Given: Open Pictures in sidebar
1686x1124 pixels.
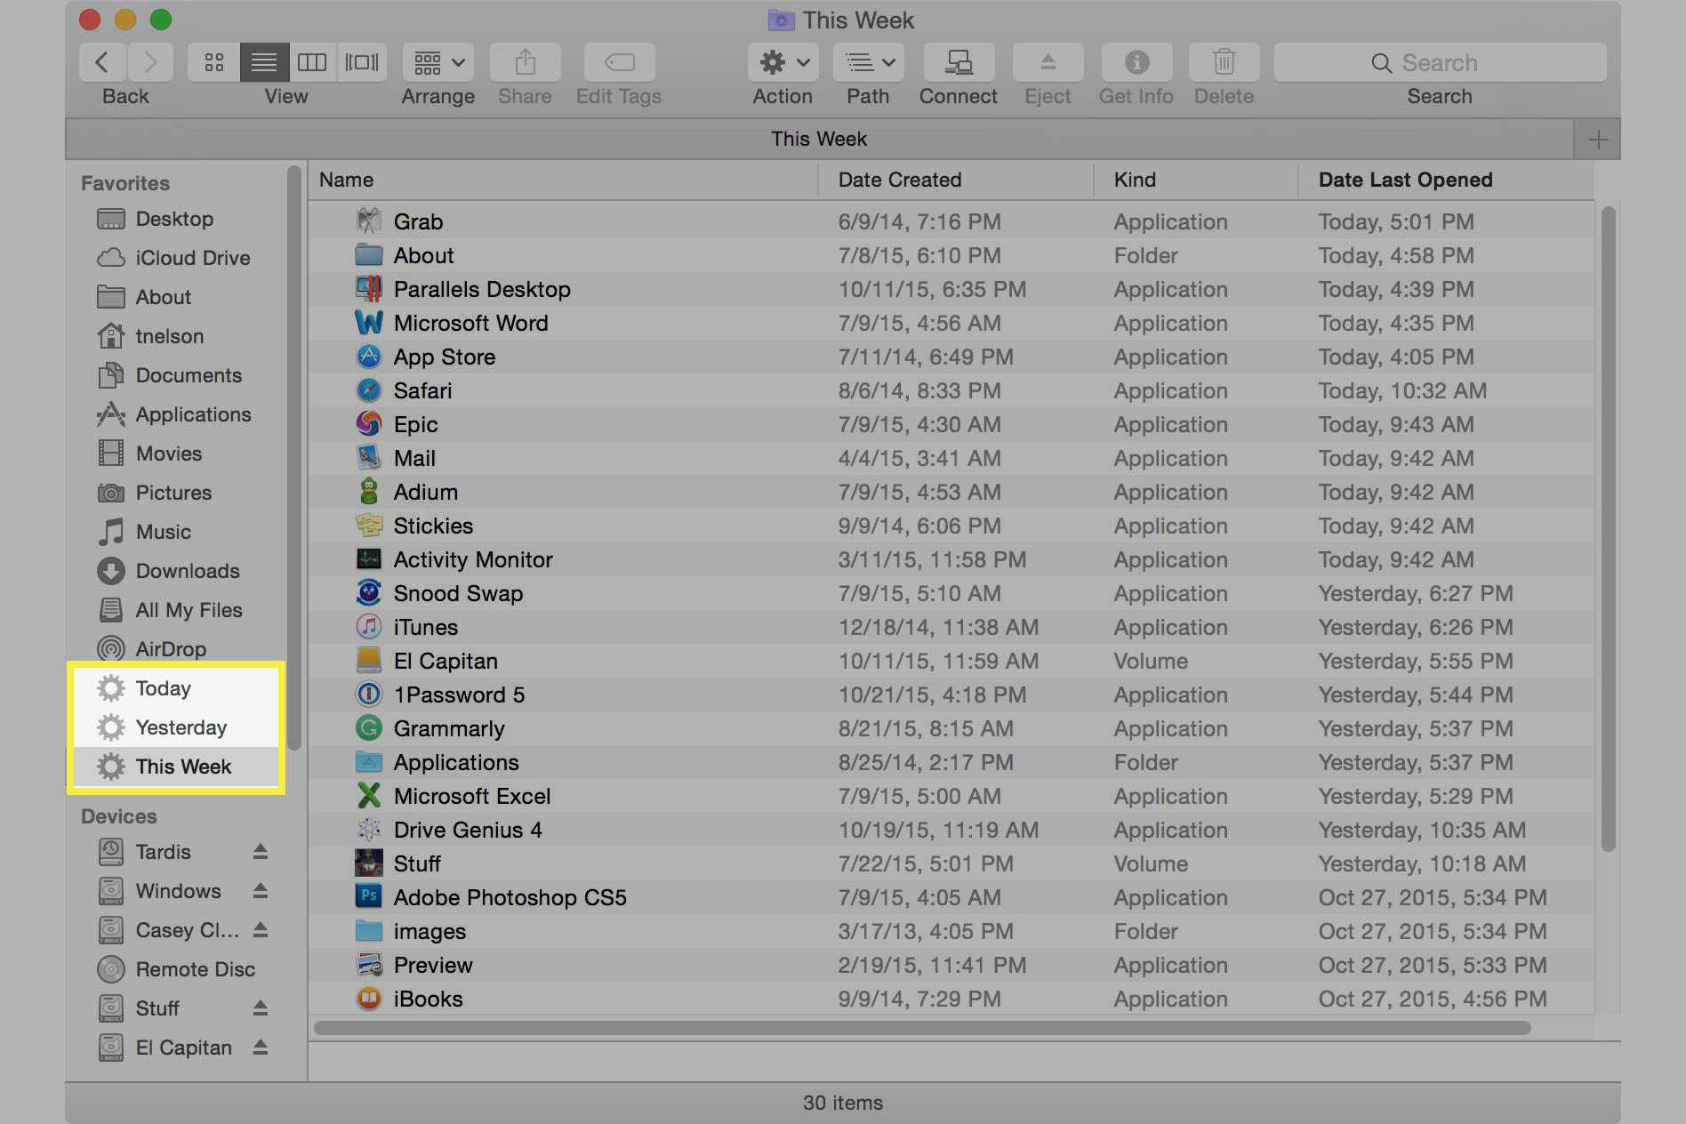Looking at the screenshot, I should point(155,493).
